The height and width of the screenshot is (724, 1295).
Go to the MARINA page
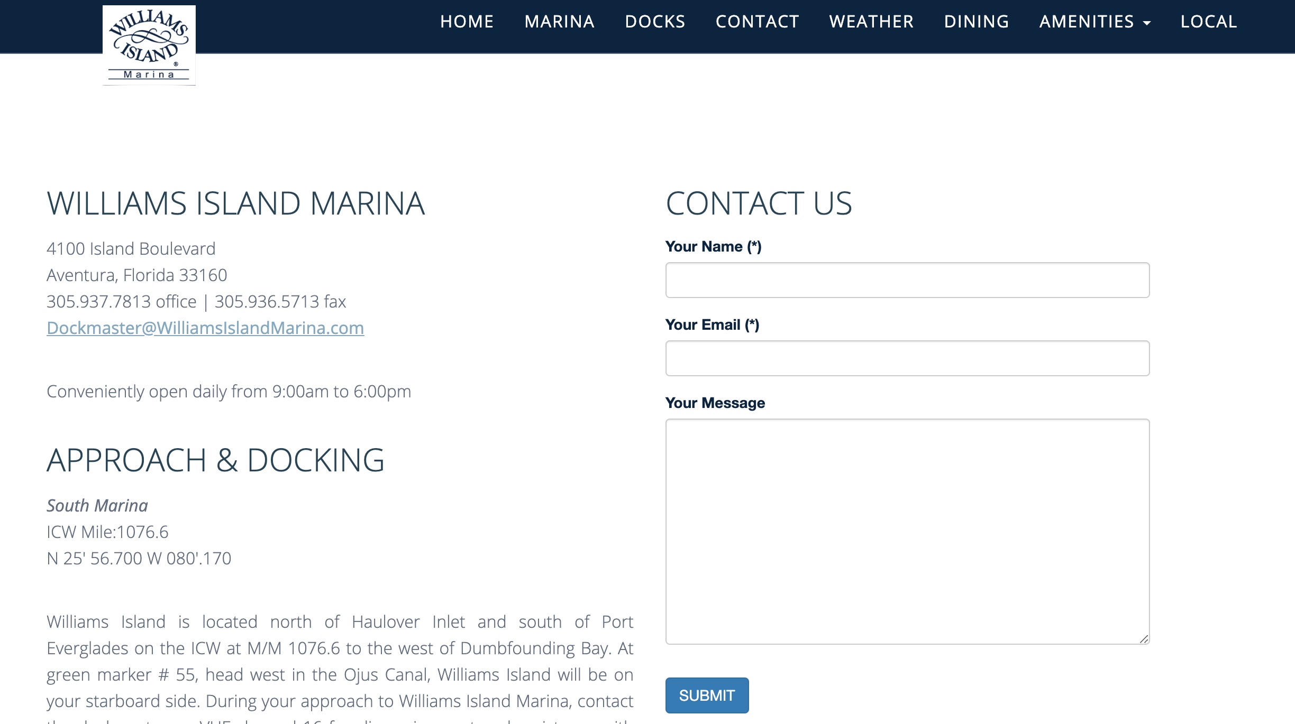560,22
